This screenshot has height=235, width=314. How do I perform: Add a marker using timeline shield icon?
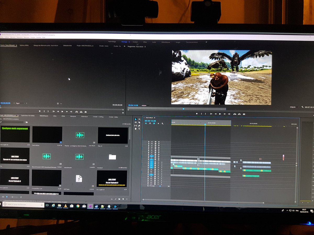(158, 124)
